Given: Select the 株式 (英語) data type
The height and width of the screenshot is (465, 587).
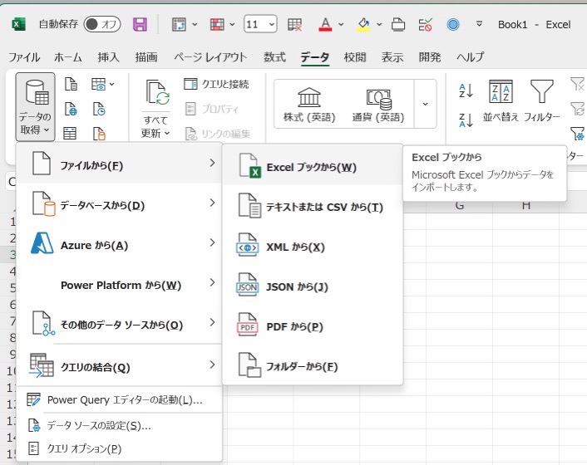Looking at the screenshot, I should [309, 105].
